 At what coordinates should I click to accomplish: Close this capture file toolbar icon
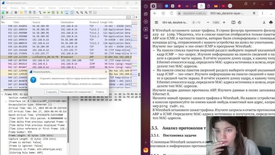pyautogui.click(x=30, y=12)
